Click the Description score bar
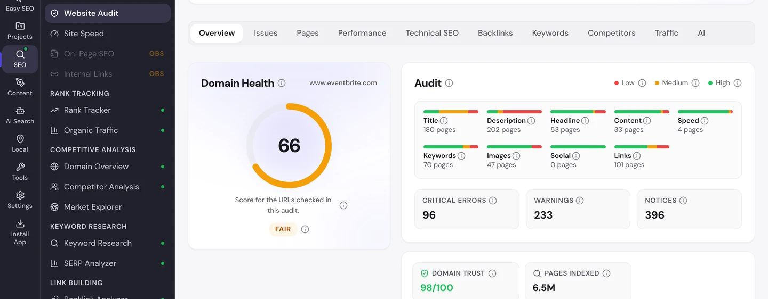Viewport: 768px width, 299px height. [514, 112]
